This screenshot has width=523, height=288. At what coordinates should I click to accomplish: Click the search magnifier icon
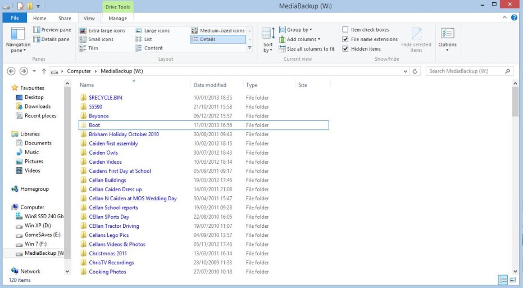[507, 71]
